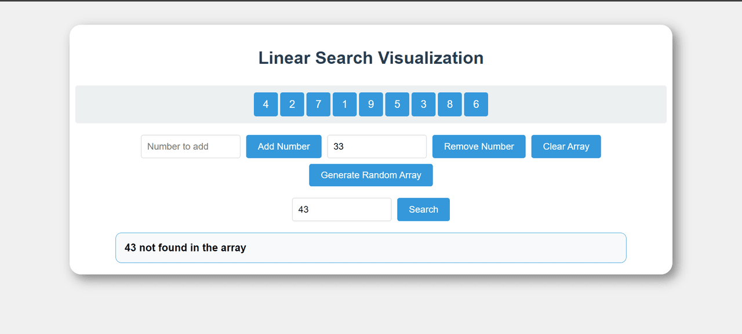Select the array box with number 8
742x334 pixels.
click(450, 104)
